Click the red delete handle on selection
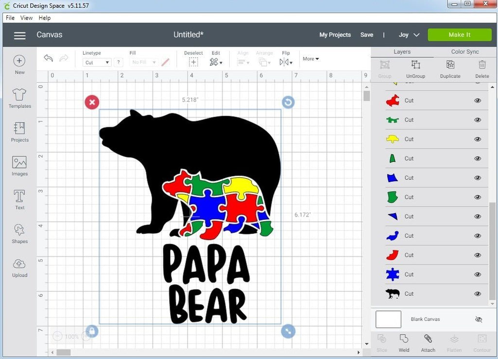 (92, 102)
